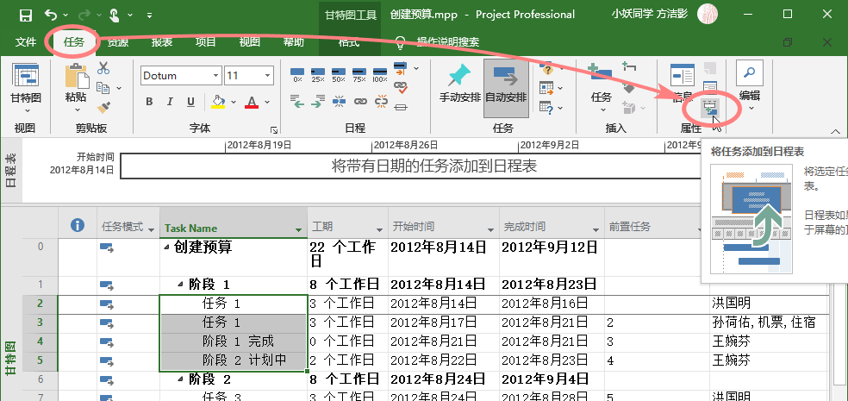This screenshot has height=401, width=848.
Task: Switch to 自动安排 scheduling mode
Action: coord(506,88)
